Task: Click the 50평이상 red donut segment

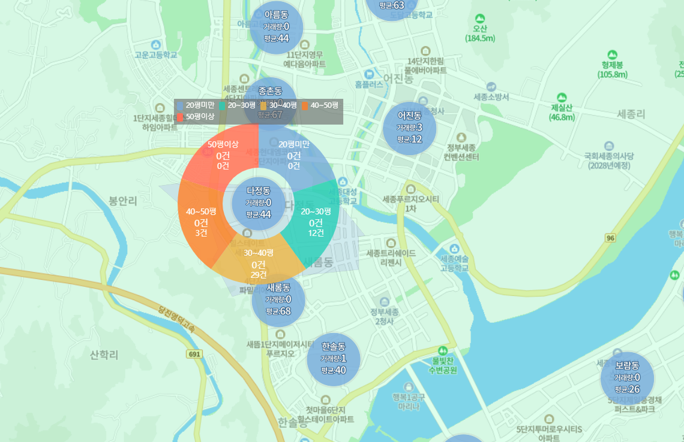Action: point(223,155)
